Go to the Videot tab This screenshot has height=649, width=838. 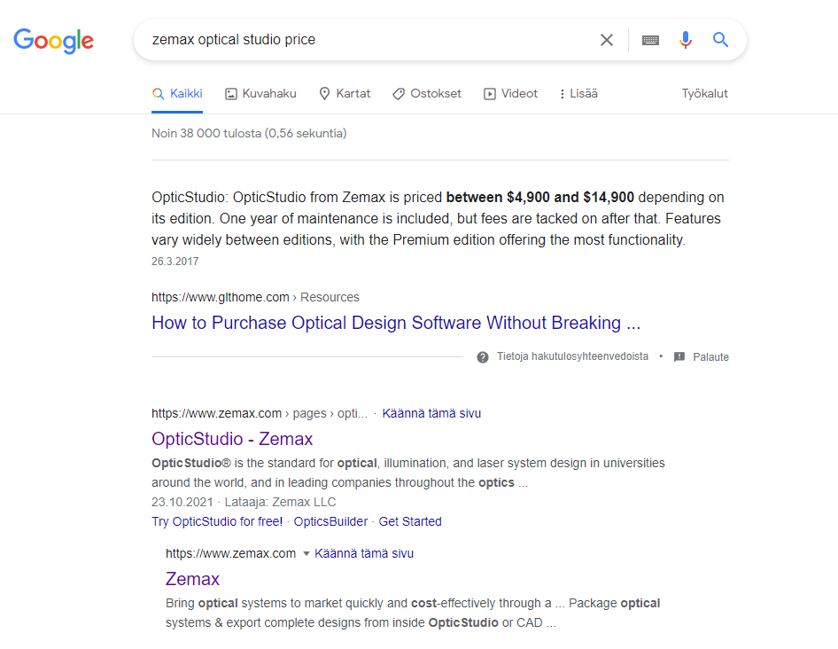point(510,93)
